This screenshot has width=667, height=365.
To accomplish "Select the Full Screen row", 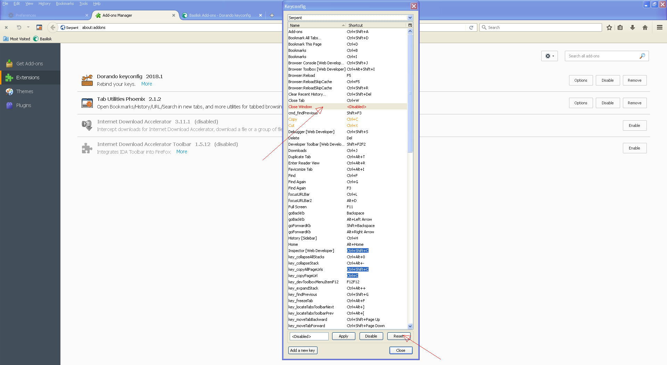I will point(347,207).
